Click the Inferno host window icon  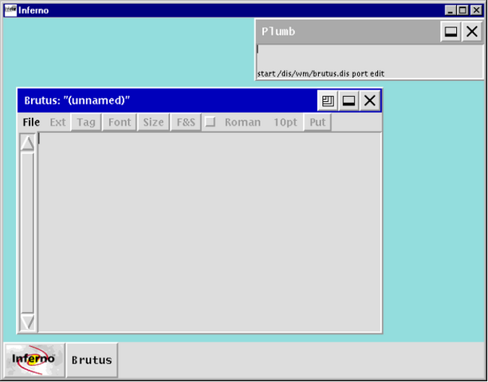10,10
